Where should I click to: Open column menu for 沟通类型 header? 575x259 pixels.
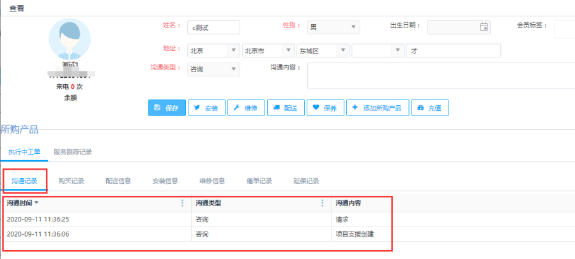(x=322, y=203)
